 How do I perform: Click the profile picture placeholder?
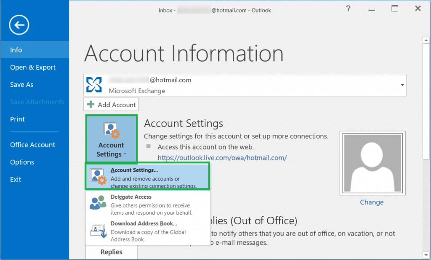click(x=372, y=163)
